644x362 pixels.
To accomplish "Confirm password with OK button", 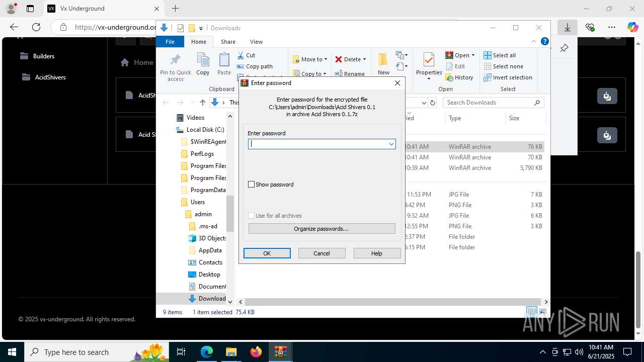I will click(267, 253).
